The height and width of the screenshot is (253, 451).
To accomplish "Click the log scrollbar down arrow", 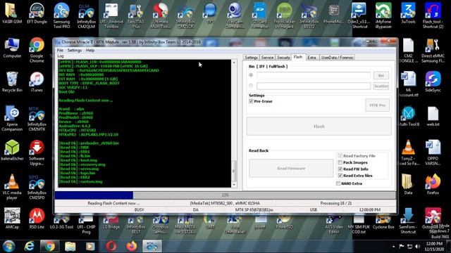I will [234, 185].
